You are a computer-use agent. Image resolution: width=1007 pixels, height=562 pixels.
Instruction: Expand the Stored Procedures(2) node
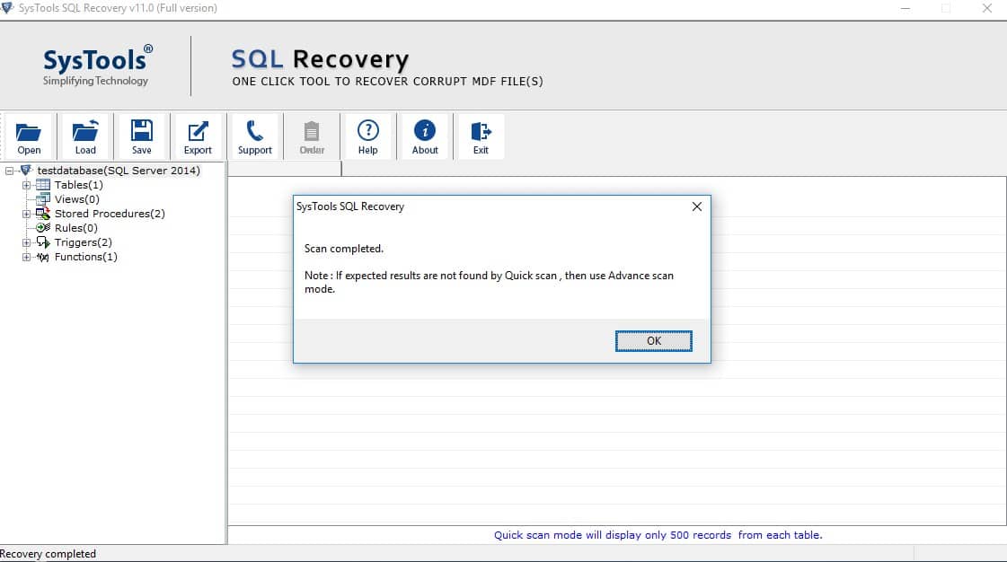point(26,214)
